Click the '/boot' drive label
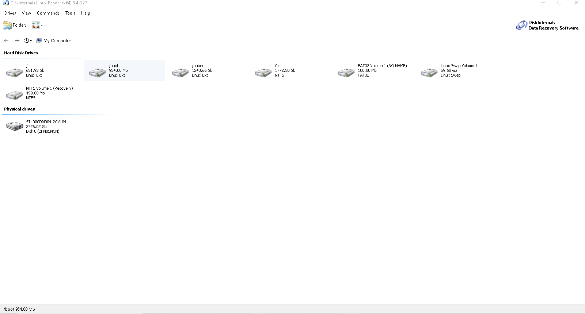This screenshot has width=585, height=314. click(114, 66)
